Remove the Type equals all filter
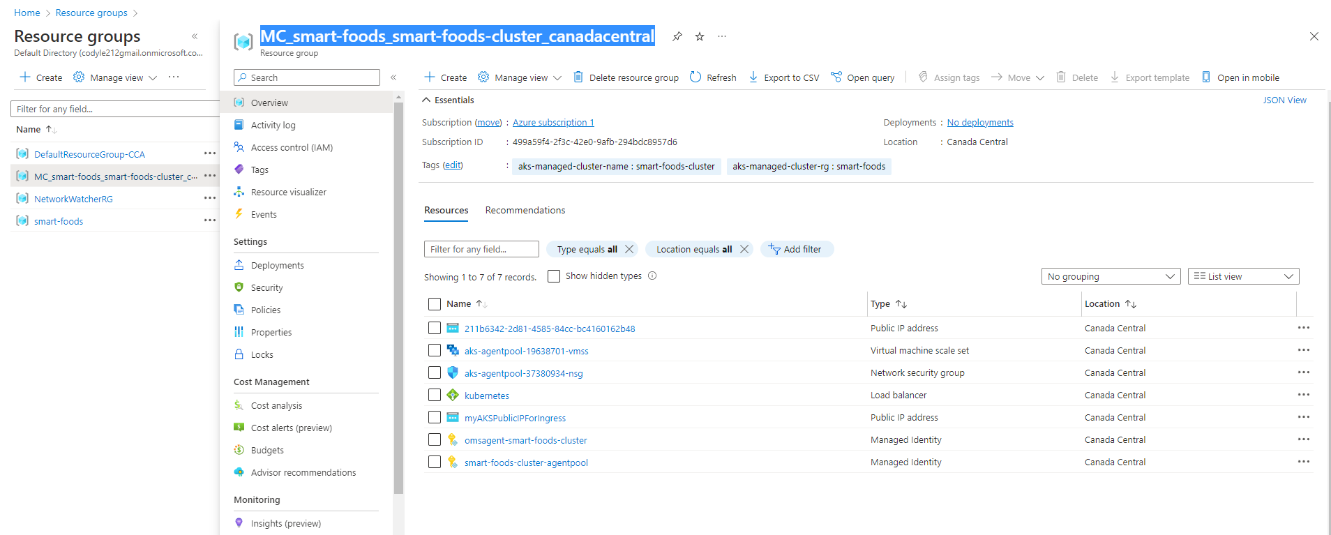Screen dimensions: 1331x535 point(629,249)
